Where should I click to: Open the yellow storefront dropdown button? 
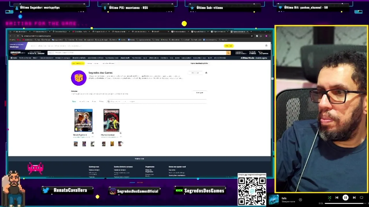point(78,63)
